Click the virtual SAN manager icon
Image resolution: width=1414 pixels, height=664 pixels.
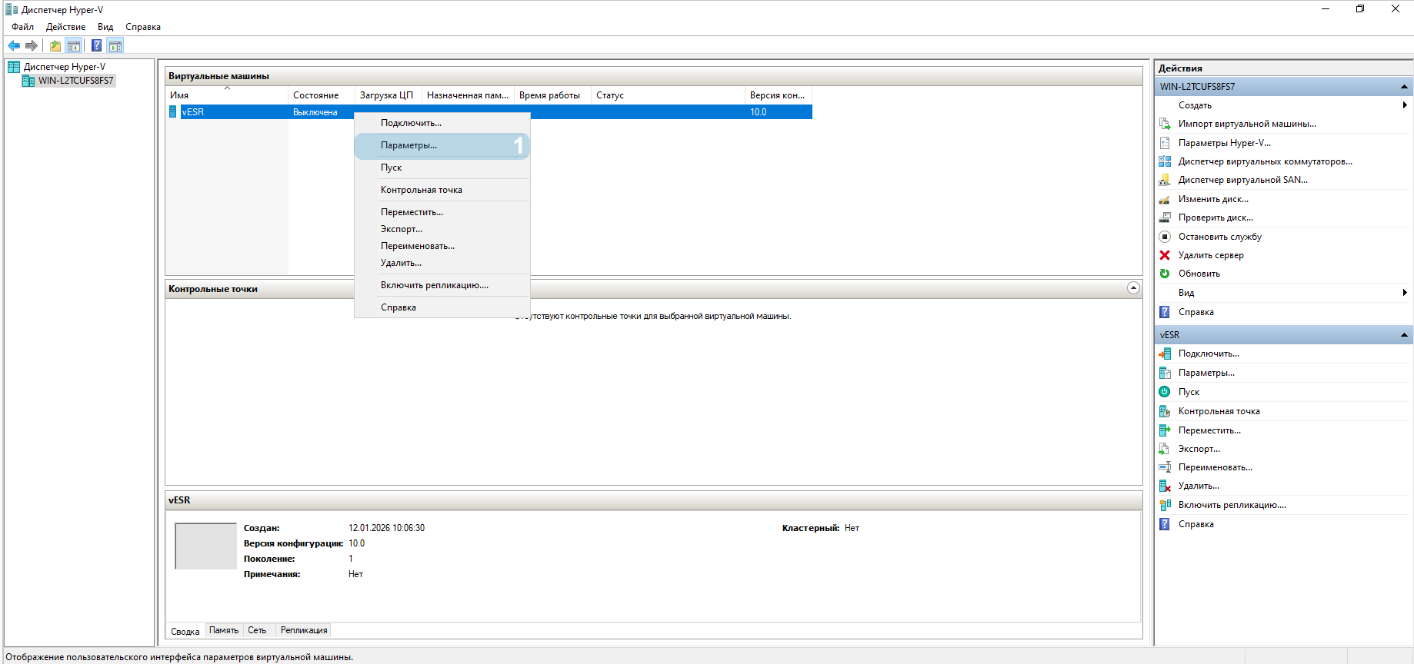tap(1165, 180)
